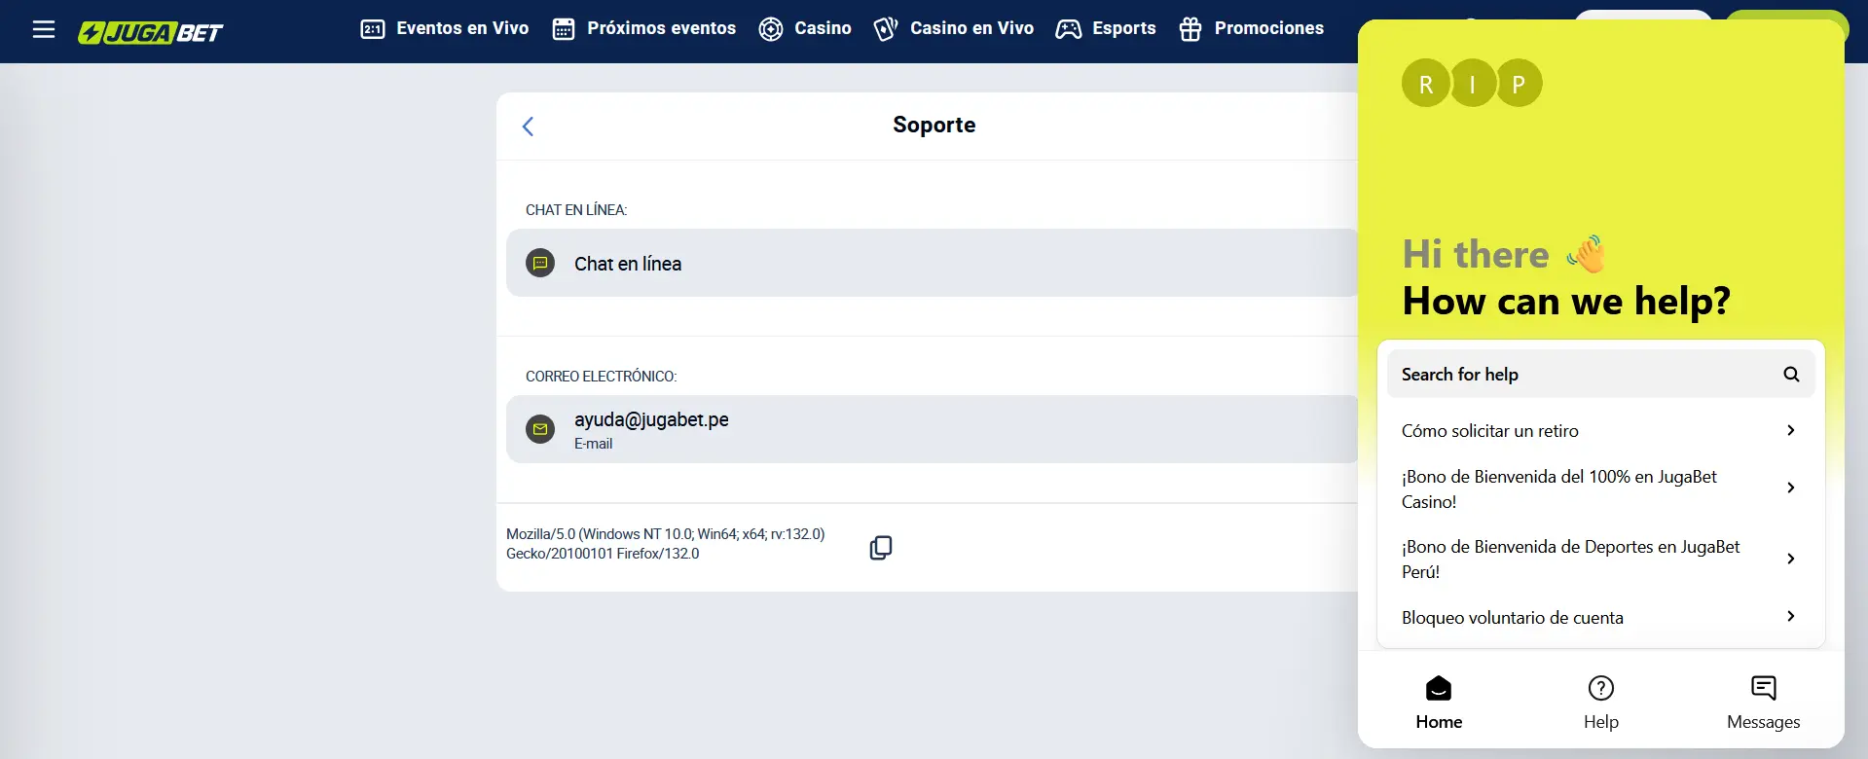Click the Próximos eventos calendar icon
The image size is (1868, 759).
point(564,29)
